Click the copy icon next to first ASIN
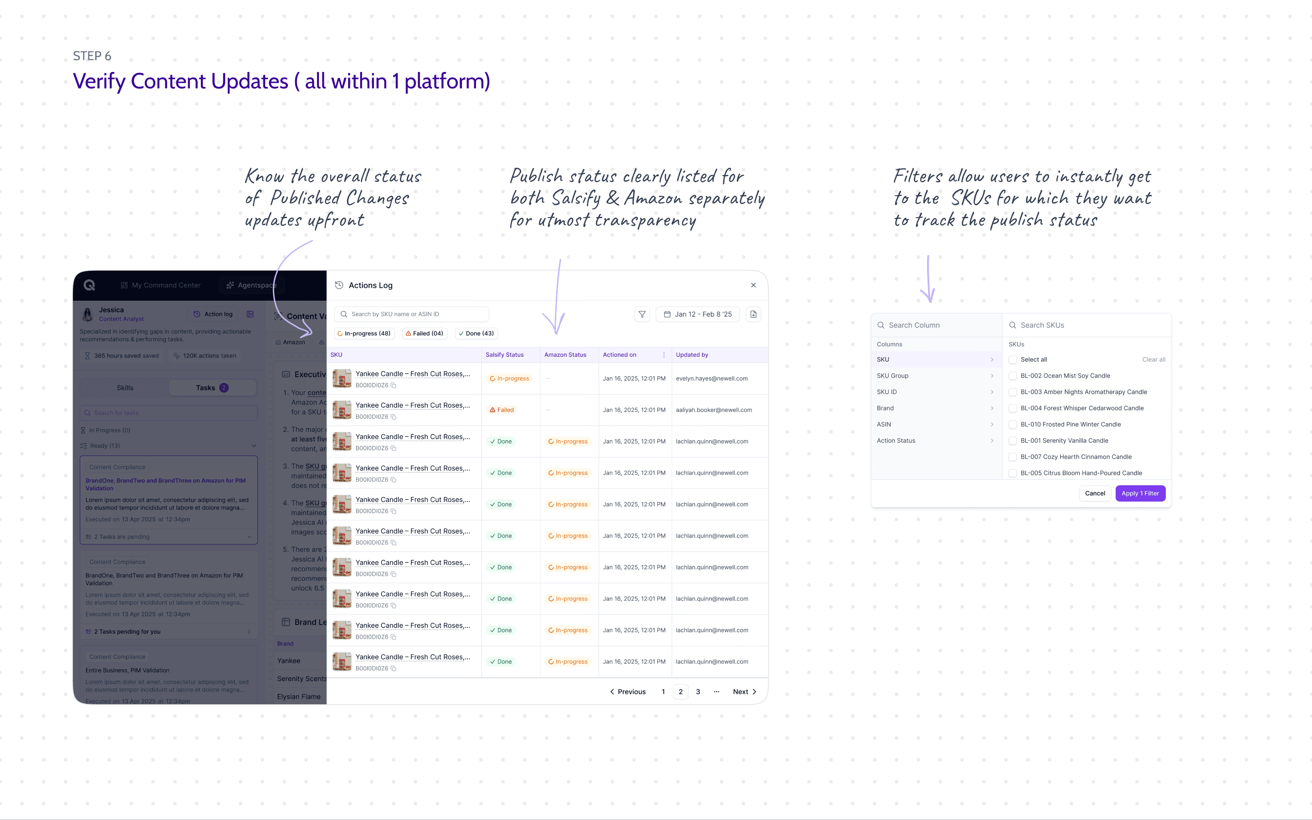The height and width of the screenshot is (820, 1312). 394,385
